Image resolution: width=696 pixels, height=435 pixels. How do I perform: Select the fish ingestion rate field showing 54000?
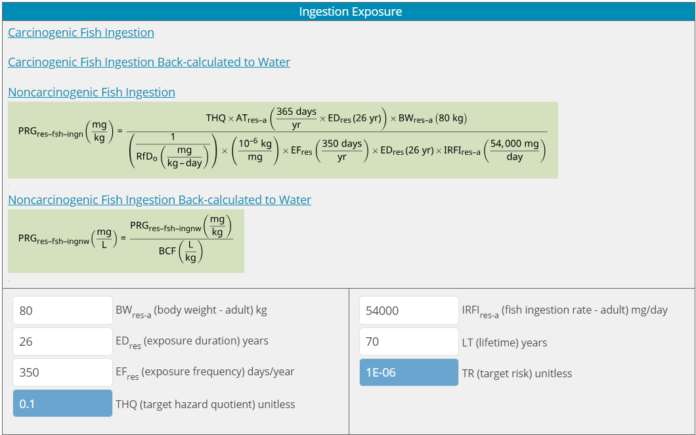408,310
